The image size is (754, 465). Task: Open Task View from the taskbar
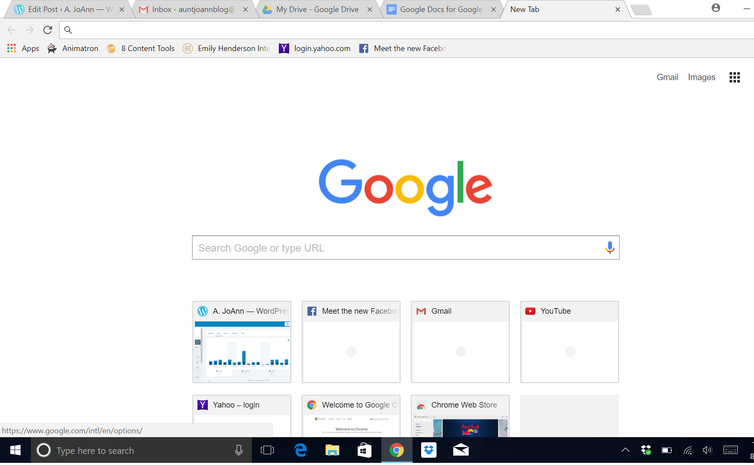point(267,450)
